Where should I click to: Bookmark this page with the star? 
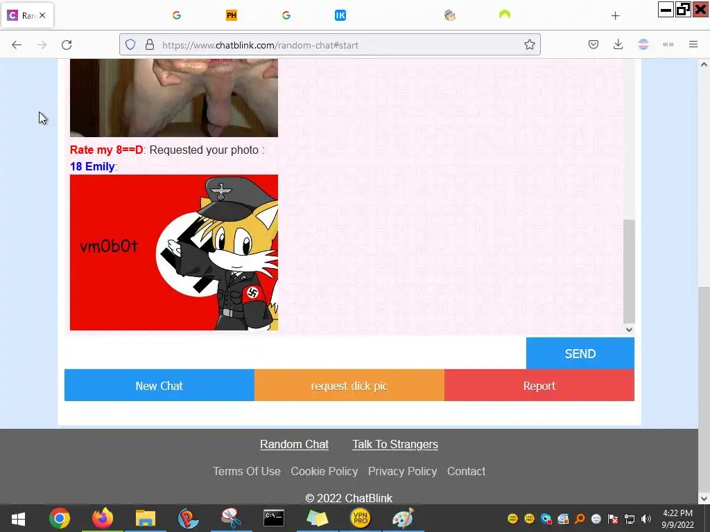529,44
